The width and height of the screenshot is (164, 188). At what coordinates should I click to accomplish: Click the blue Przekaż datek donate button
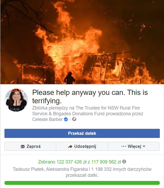point(82,133)
